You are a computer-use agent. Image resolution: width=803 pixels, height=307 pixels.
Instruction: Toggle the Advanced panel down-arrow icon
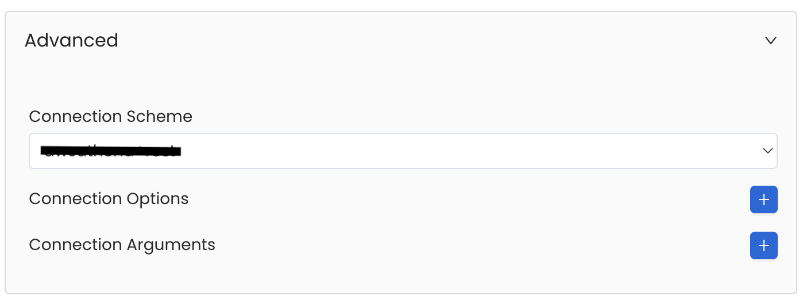pyautogui.click(x=771, y=40)
